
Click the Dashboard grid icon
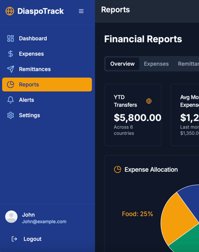pyautogui.click(x=11, y=39)
